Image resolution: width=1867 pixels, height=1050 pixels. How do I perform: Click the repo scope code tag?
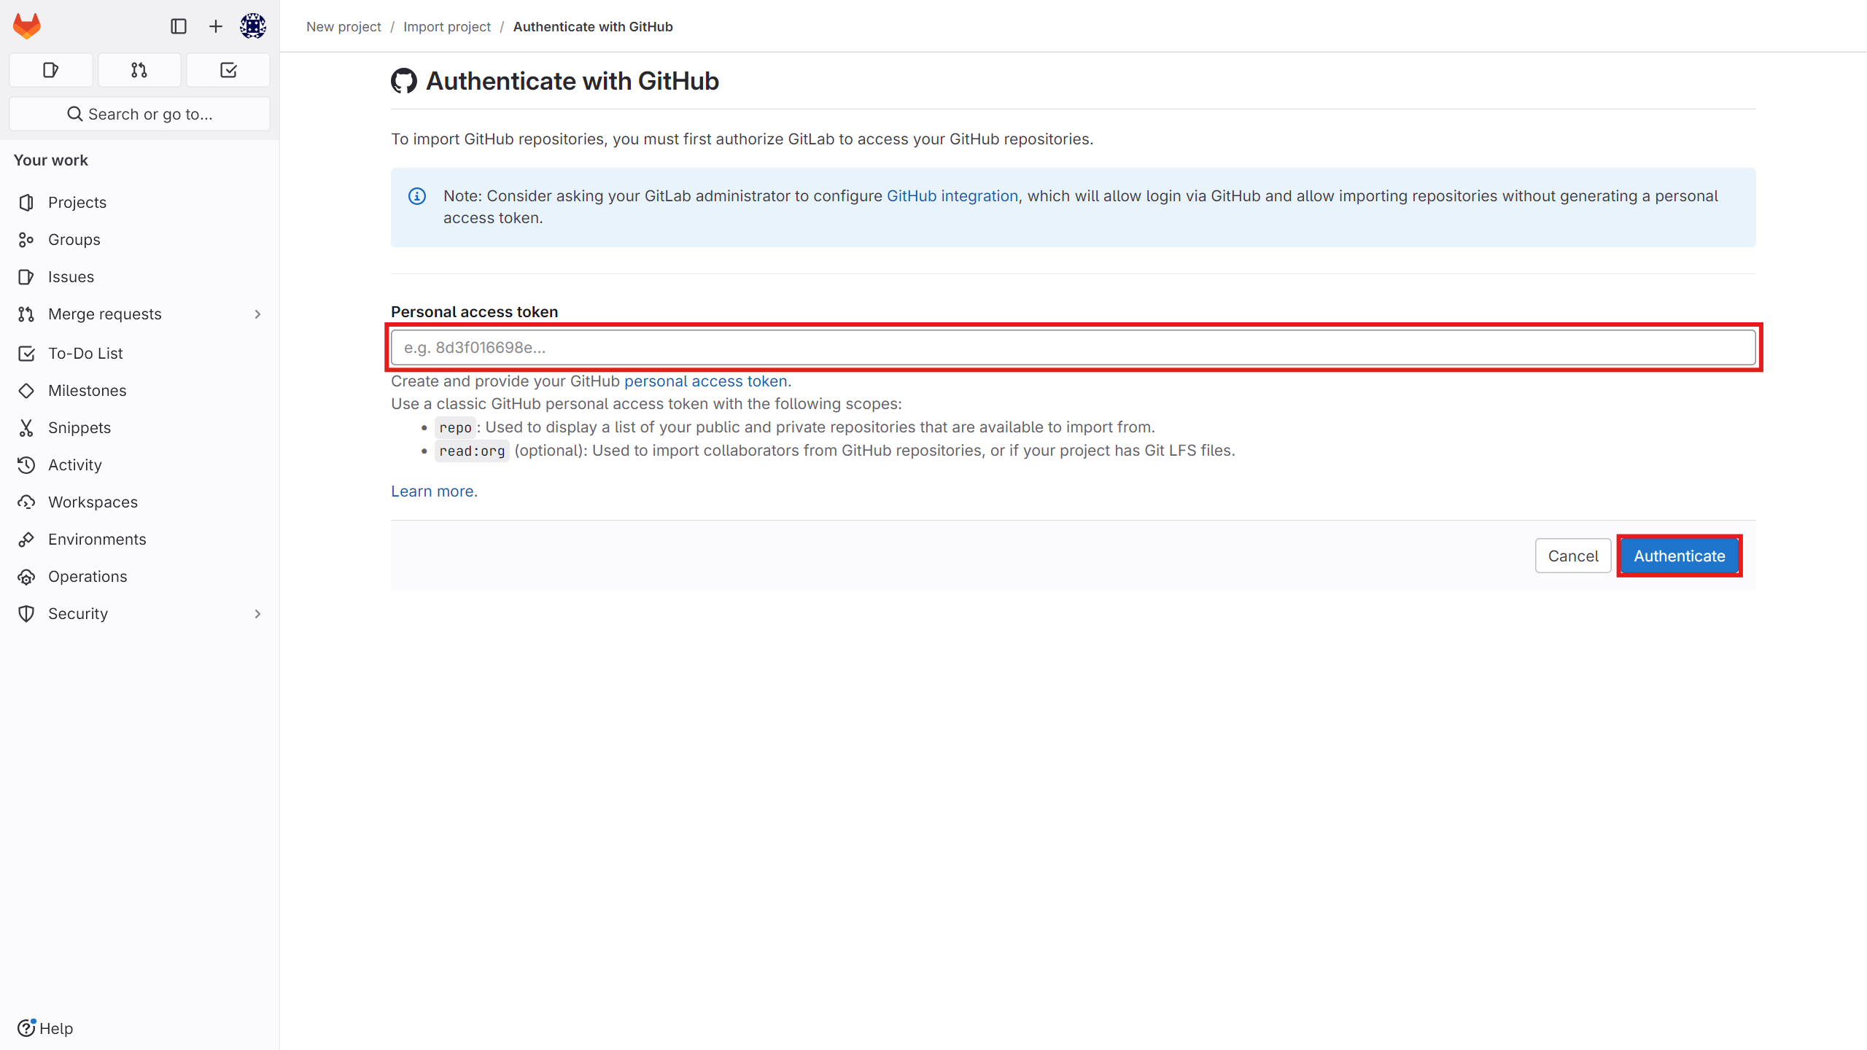pyautogui.click(x=455, y=427)
